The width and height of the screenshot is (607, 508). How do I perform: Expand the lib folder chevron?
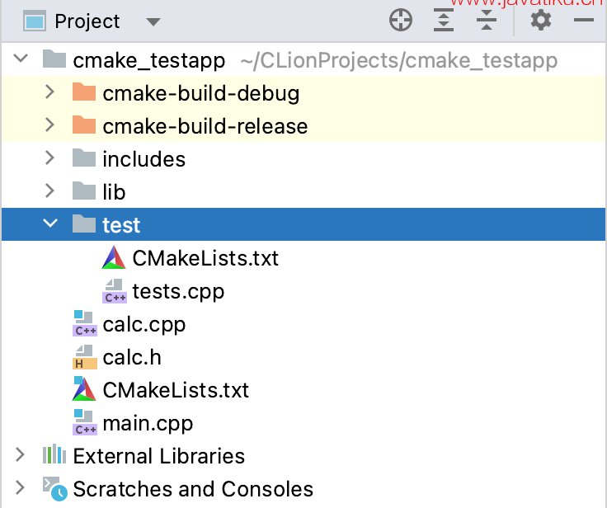(49, 190)
